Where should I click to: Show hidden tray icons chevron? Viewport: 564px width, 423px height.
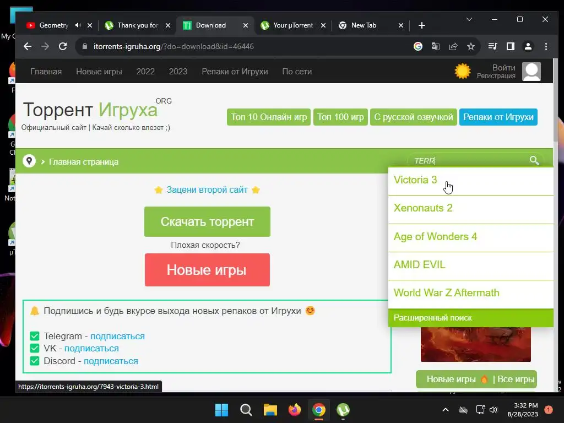(445, 410)
